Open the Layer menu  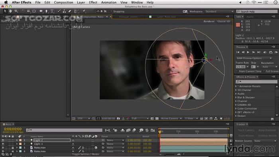pyautogui.click(x=81, y=2)
